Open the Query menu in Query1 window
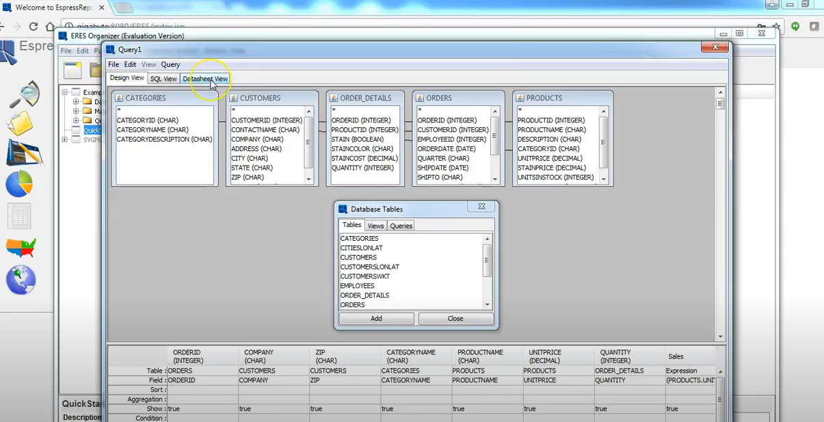The height and width of the screenshot is (422, 824). [170, 64]
